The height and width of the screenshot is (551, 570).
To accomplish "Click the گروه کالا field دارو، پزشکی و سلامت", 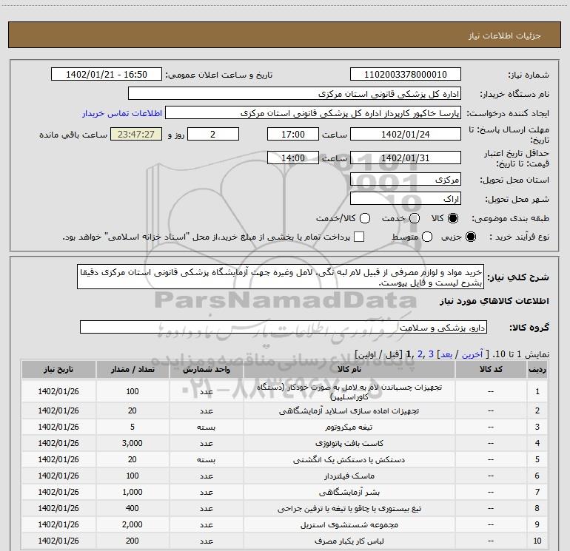I will pyautogui.click(x=284, y=327).
